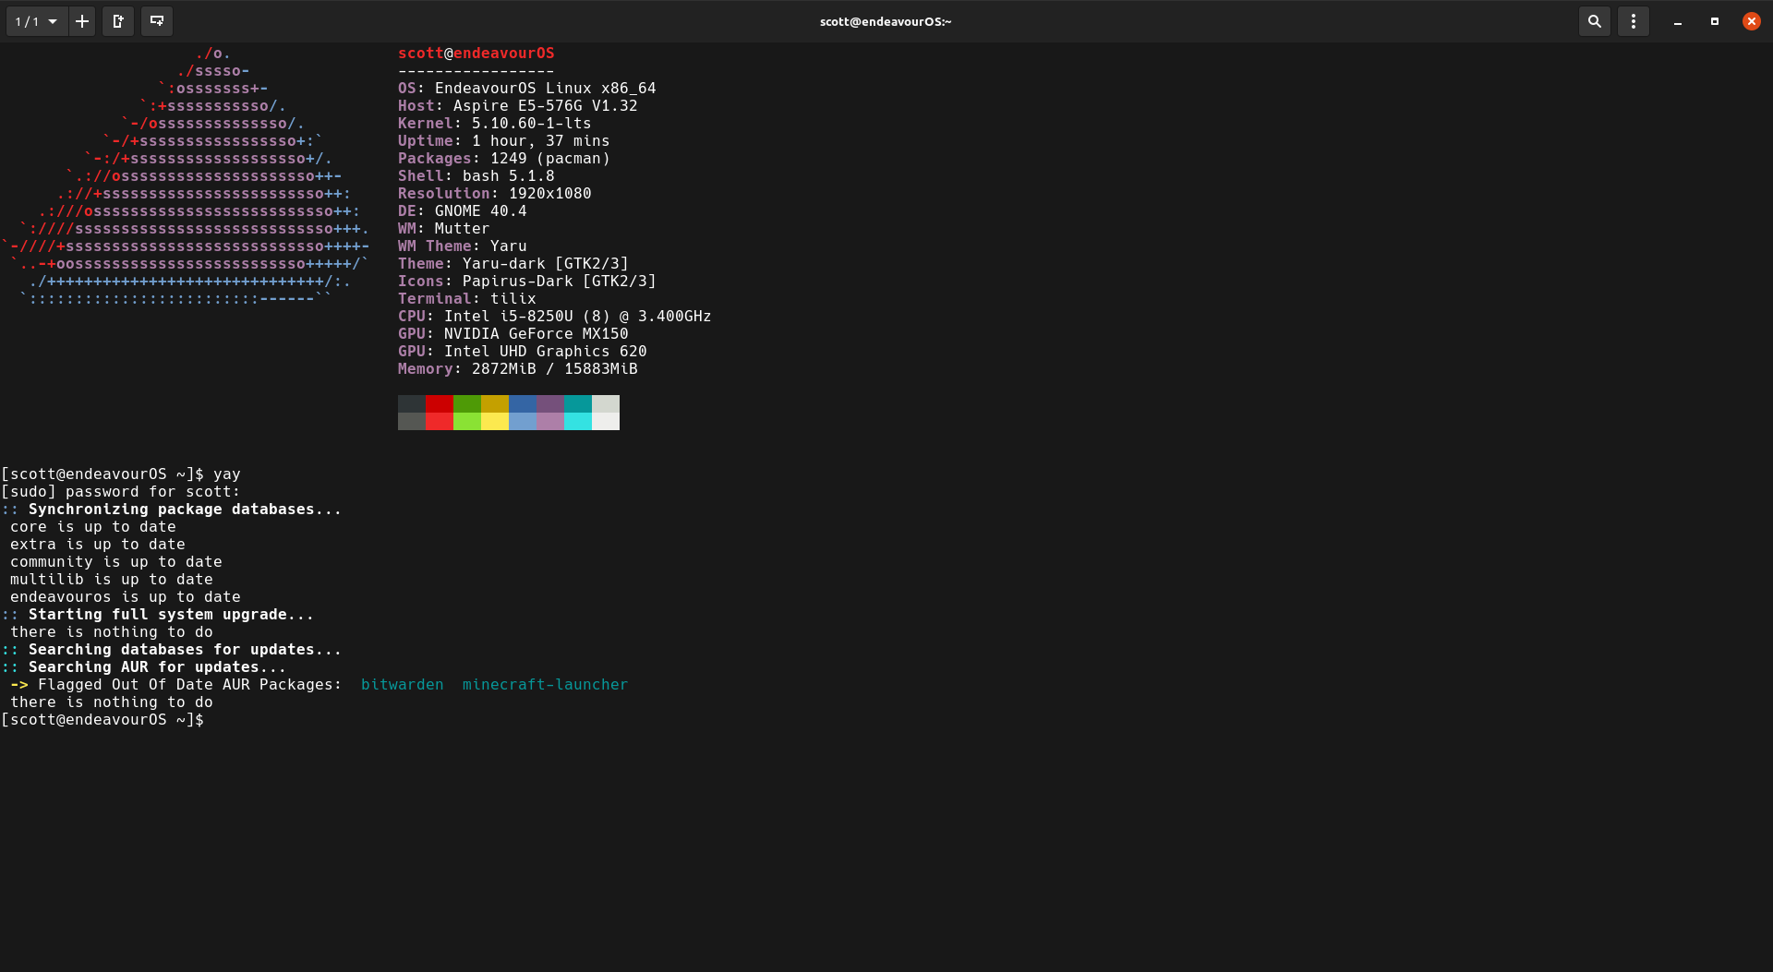
Task: Click the bright cyan color block in the bottom palette row
Action: (578, 421)
